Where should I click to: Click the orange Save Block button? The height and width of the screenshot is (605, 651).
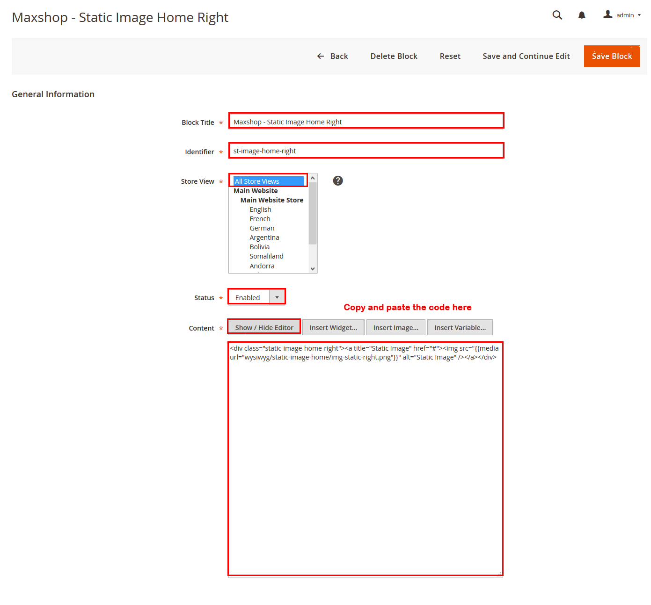[x=612, y=56]
